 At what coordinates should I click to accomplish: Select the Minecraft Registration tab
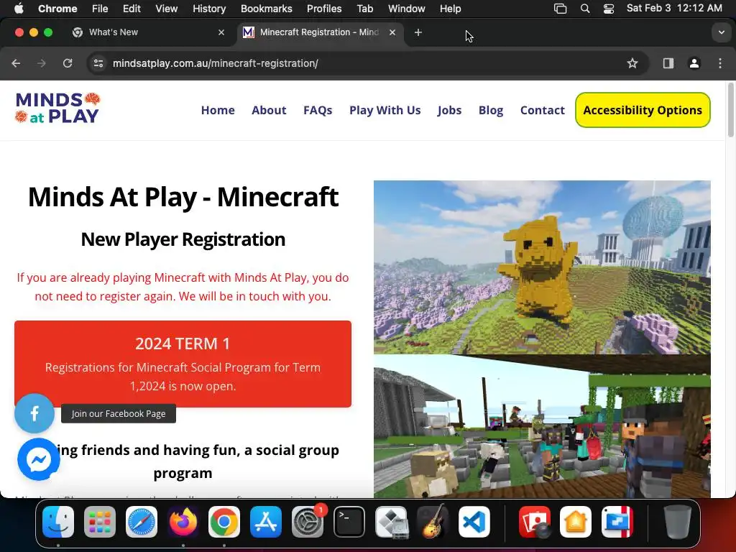tap(320, 32)
